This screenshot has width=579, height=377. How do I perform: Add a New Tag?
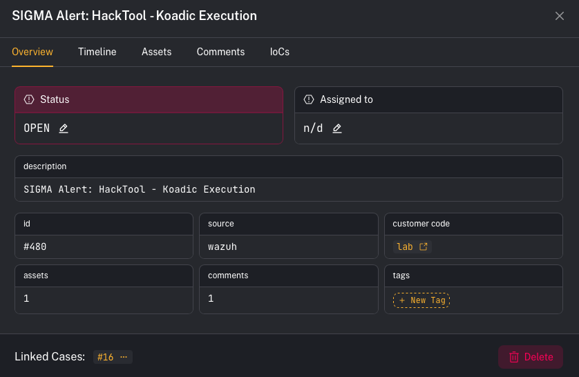(421, 300)
